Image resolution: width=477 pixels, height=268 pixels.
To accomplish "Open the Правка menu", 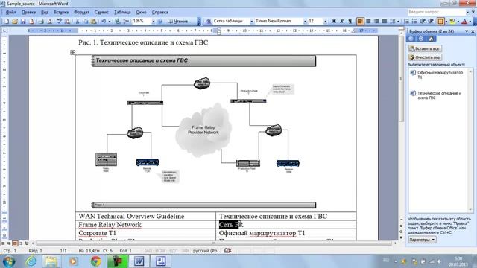I will (28, 12).
